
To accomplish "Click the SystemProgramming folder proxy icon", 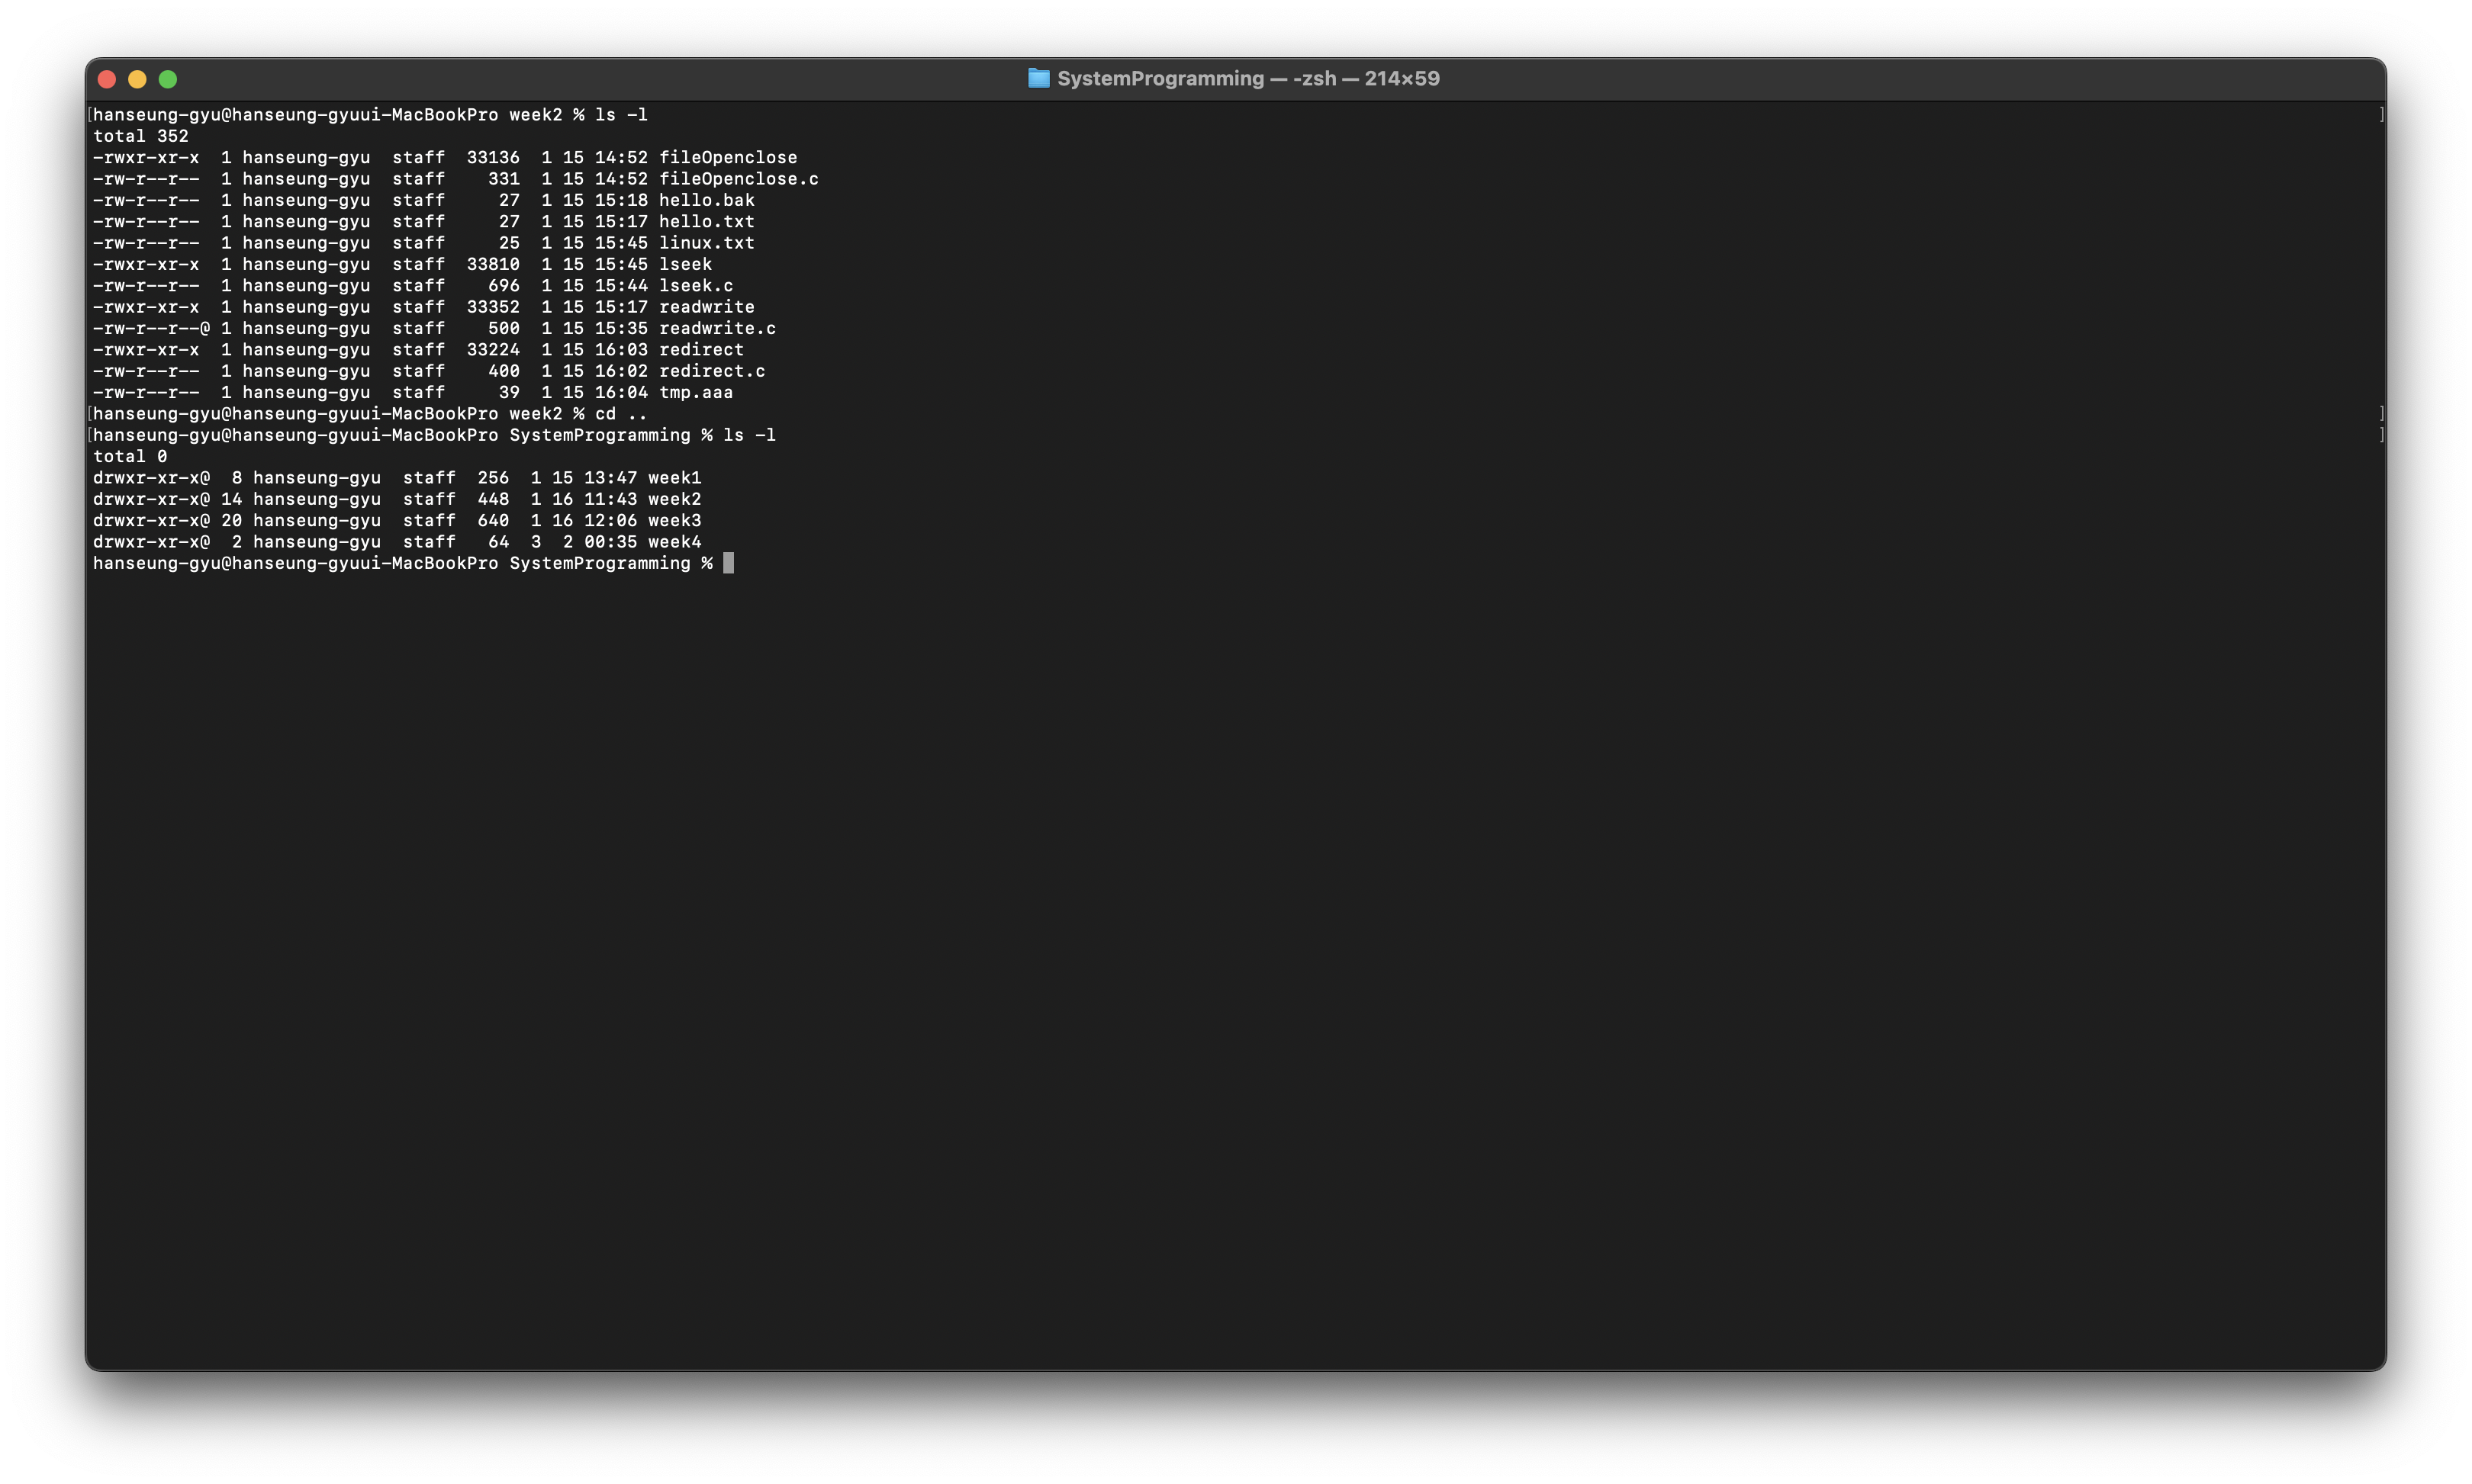I will click(1038, 78).
